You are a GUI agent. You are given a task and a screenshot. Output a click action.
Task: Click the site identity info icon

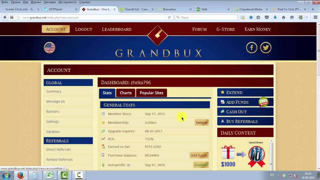pos(18,17)
